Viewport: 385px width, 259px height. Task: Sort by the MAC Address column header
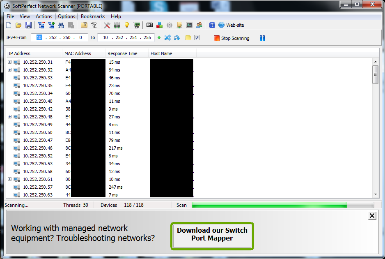coord(84,53)
